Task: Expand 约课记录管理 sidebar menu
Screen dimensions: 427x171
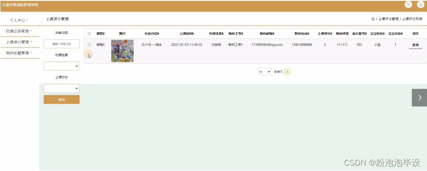Action: 19,31
